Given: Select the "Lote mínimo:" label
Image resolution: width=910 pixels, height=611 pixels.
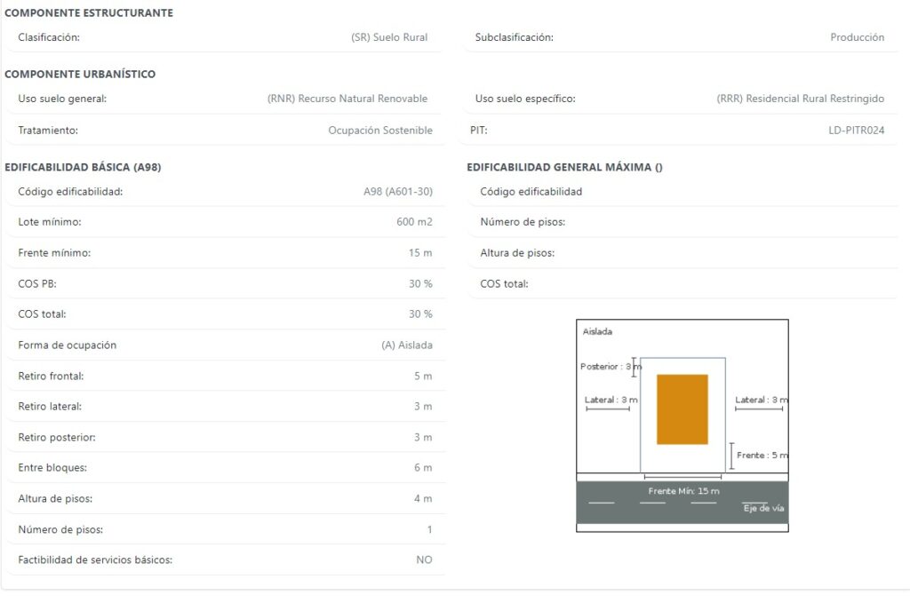Looking at the screenshot, I should tap(50, 221).
